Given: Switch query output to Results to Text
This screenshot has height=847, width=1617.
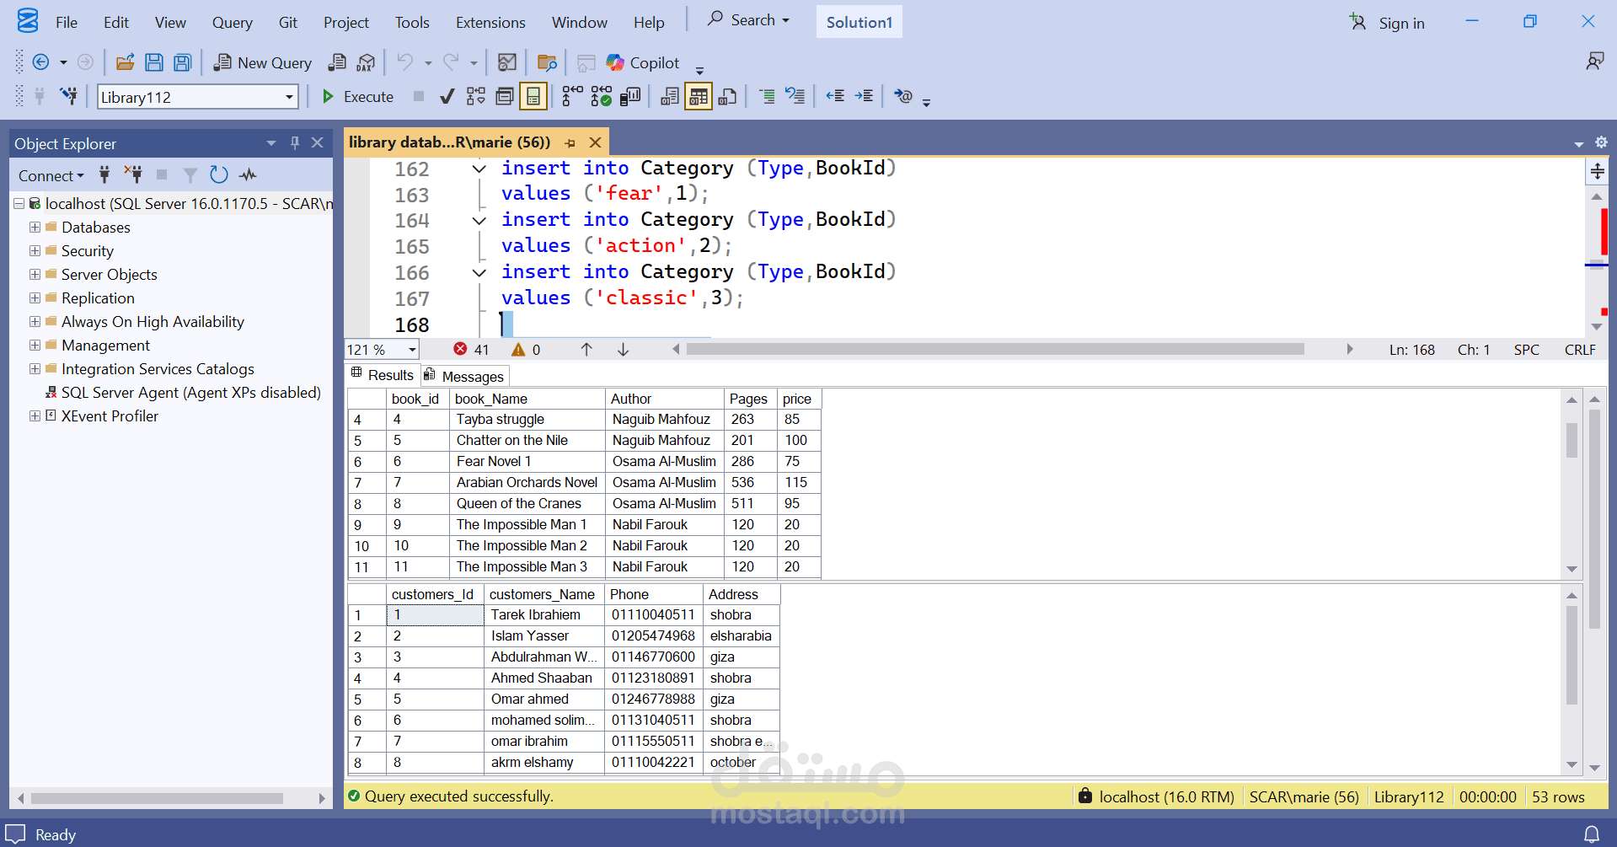Looking at the screenshot, I should pos(669,96).
